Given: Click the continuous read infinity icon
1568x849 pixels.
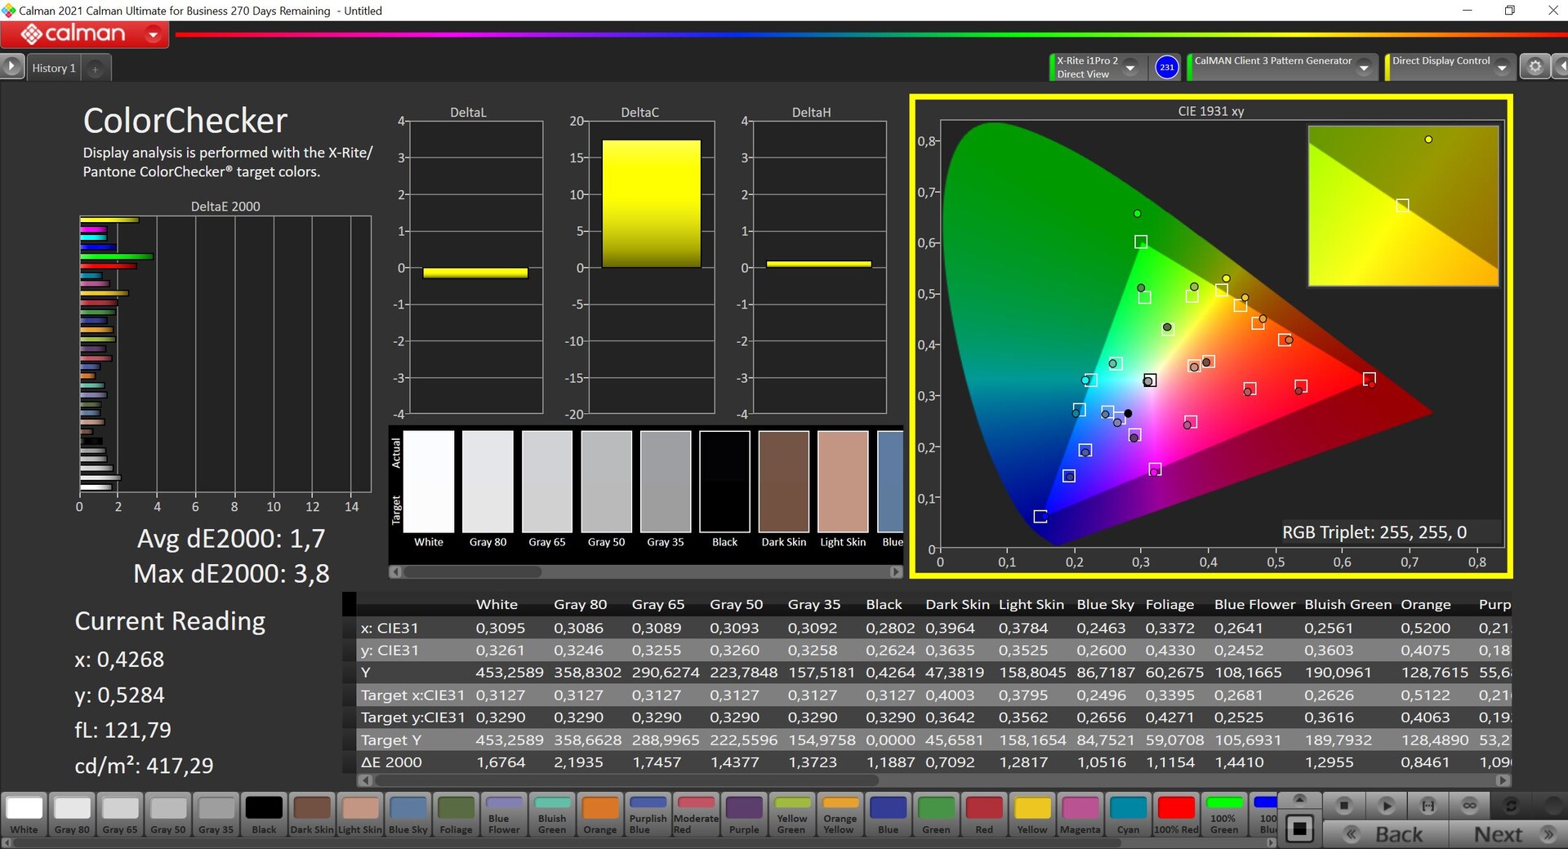Looking at the screenshot, I should 1469,806.
